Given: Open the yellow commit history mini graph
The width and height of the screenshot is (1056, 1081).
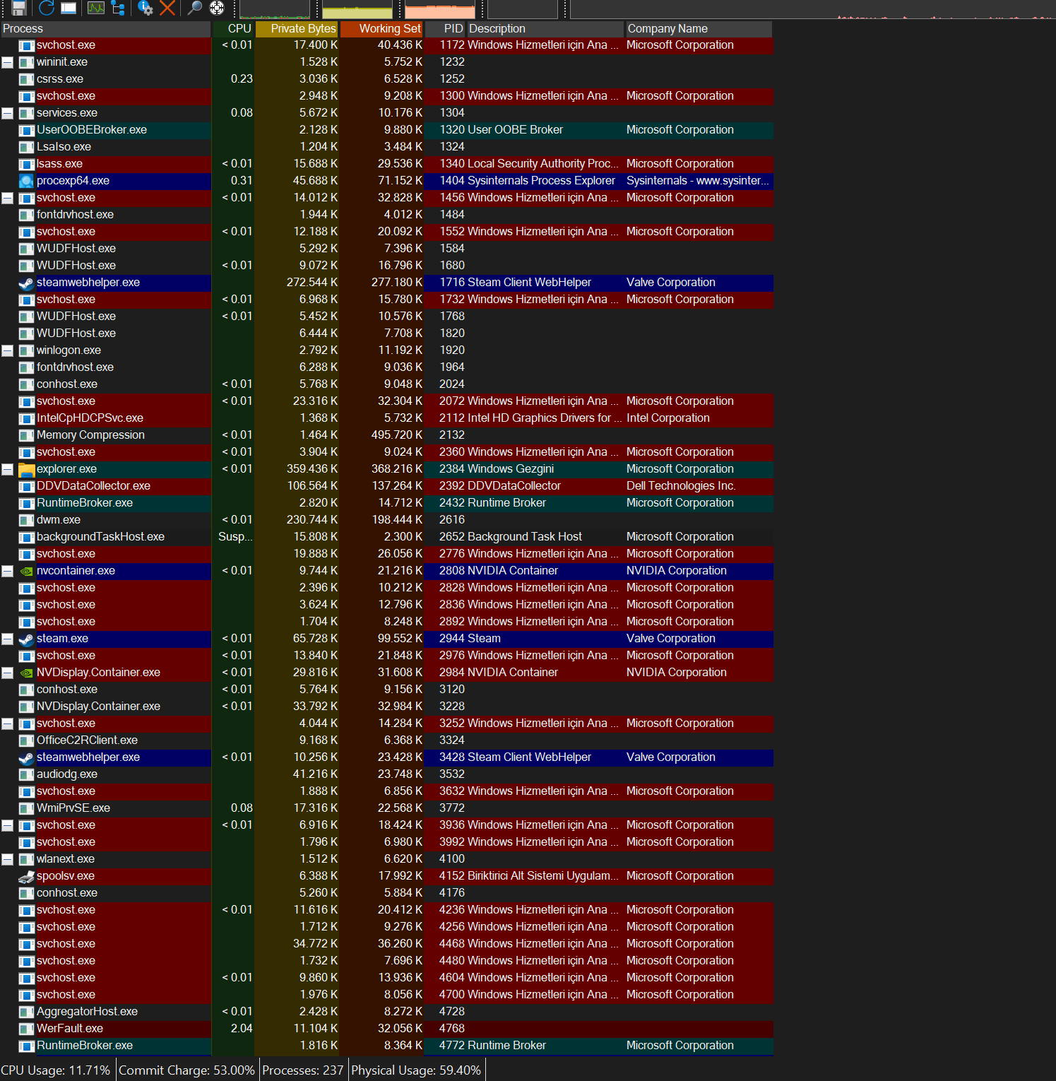Looking at the screenshot, I should point(357,9).
